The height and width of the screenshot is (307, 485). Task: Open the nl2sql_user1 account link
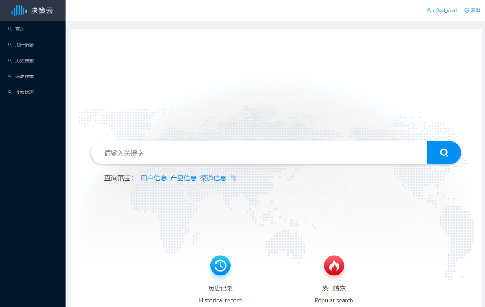click(445, 11)
